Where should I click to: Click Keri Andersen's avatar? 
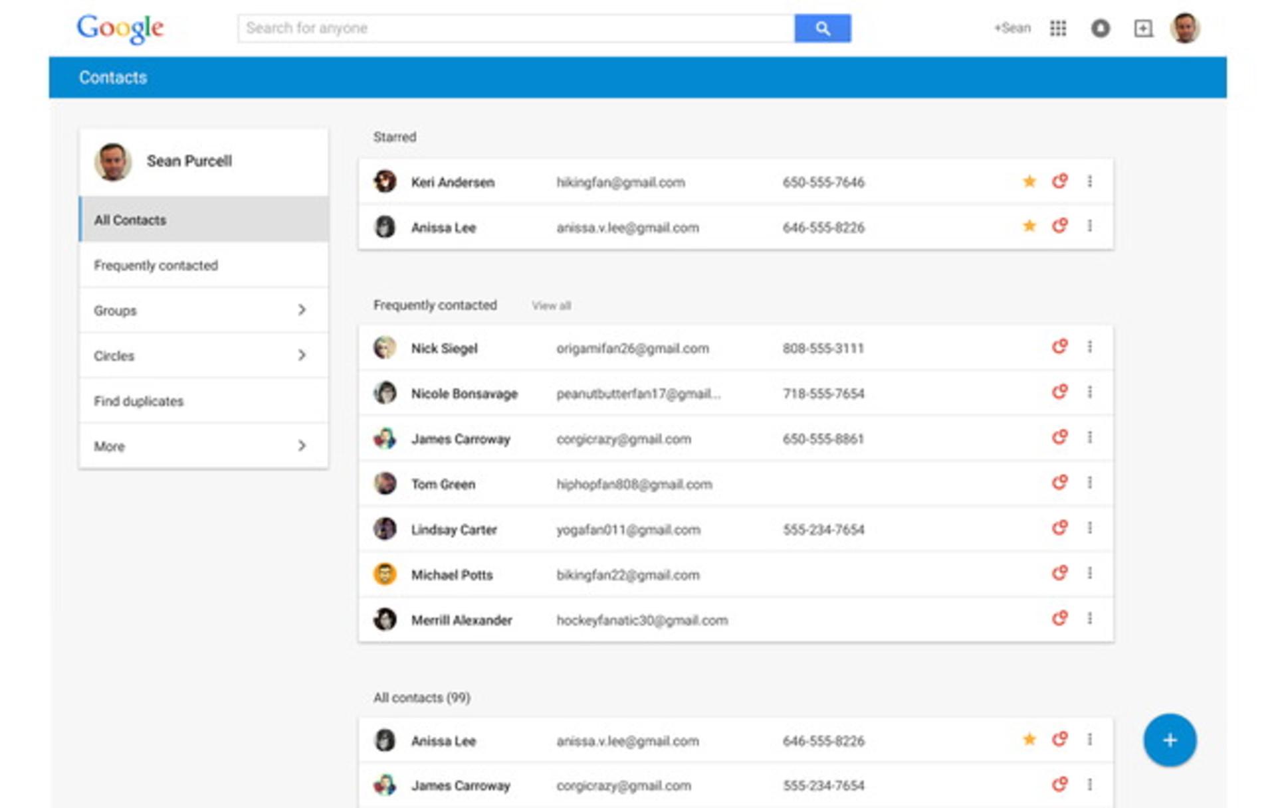click(x=385, y=181)
